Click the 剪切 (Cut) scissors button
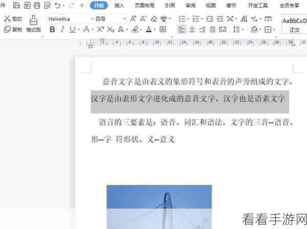 [x=13, y=19]
